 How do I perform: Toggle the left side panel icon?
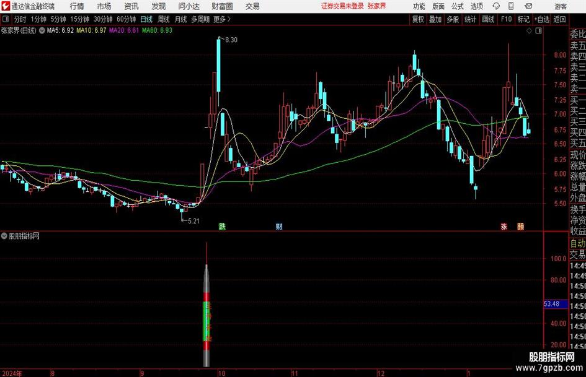click(5, 19)
